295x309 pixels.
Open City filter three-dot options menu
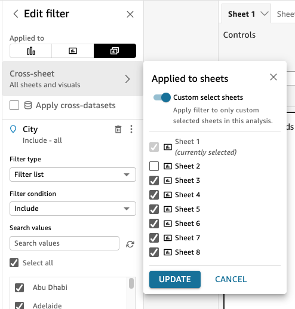point(131,129)
